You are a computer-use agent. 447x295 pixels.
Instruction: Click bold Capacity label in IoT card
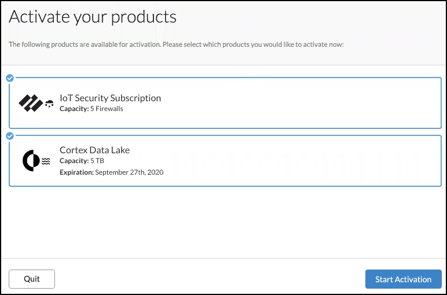74,109
